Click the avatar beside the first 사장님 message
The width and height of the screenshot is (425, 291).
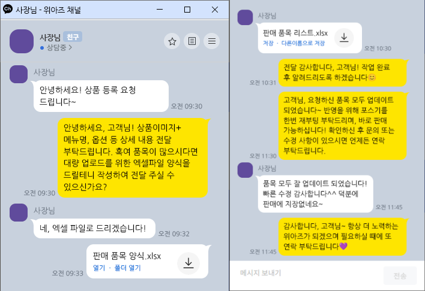(x=19, y=74)
